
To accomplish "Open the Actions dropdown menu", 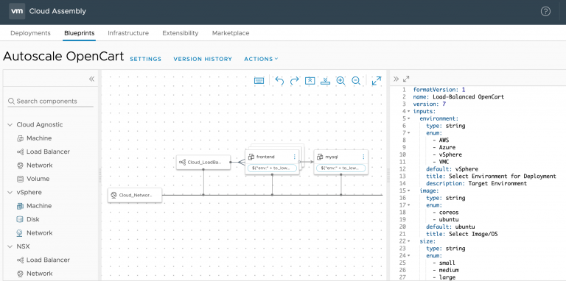I will tap(261, 59).
